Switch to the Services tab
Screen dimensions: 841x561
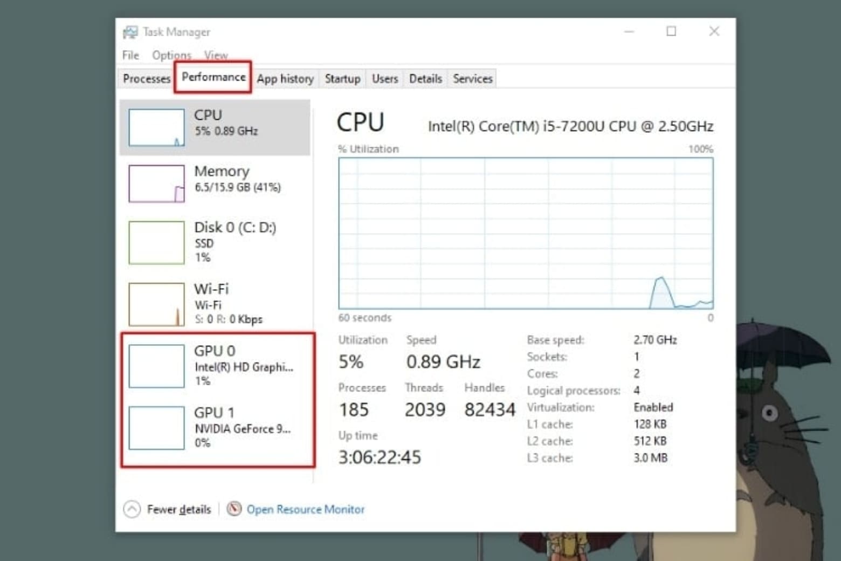pos(472,78)
